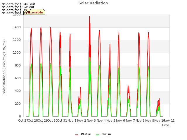Click the 800 y-axis tick label
This screenshot has height=140, width=187.
pos(18,65)
